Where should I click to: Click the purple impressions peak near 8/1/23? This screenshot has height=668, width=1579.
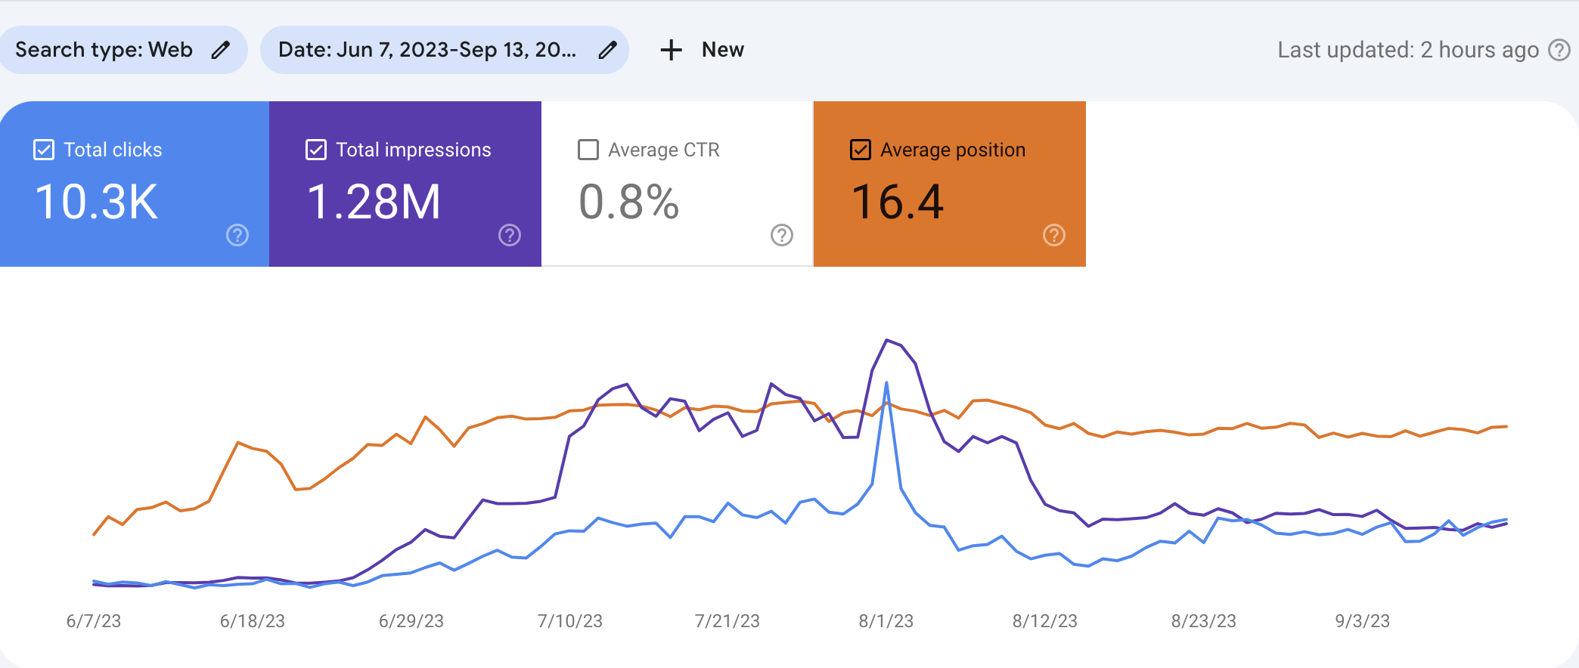887,341
